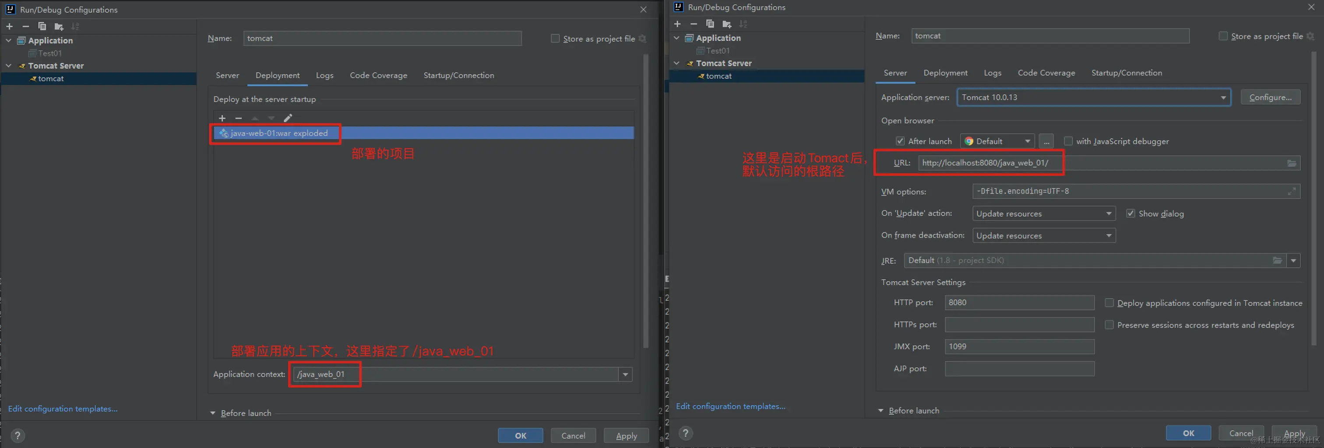Remove configuration in Deployment-tab dialog

click(26, 26)
